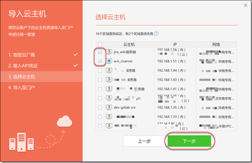Click Linux icon in 192.168.1.41 row
Viewport: 252px width, 163px height.
click(109, 89)
